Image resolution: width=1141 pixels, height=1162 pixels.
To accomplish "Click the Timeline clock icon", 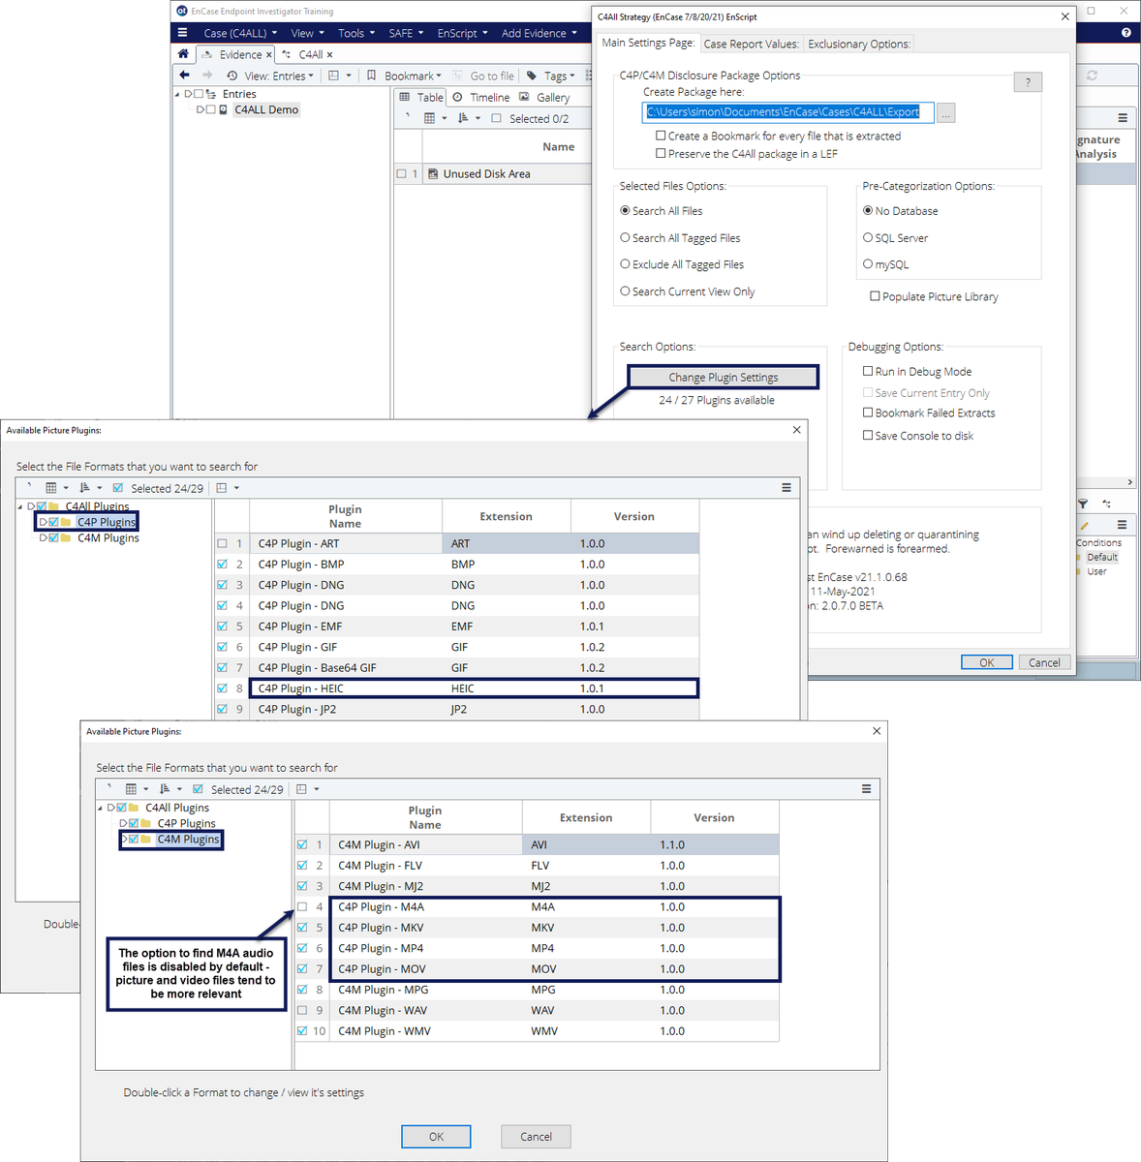I will (x=457, y=97).
